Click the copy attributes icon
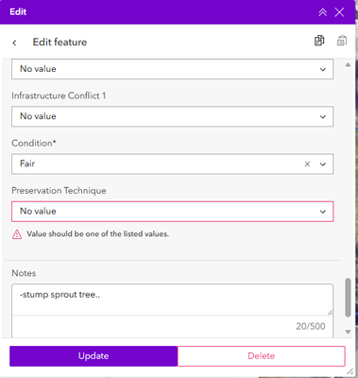 319,41
